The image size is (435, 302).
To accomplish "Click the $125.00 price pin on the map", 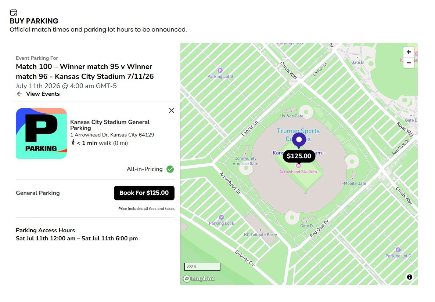I will [x=299, y=156].
